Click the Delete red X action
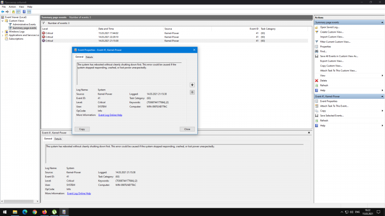 click(x=323, y=81)
